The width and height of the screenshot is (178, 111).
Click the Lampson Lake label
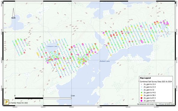(x=52, y=46)
